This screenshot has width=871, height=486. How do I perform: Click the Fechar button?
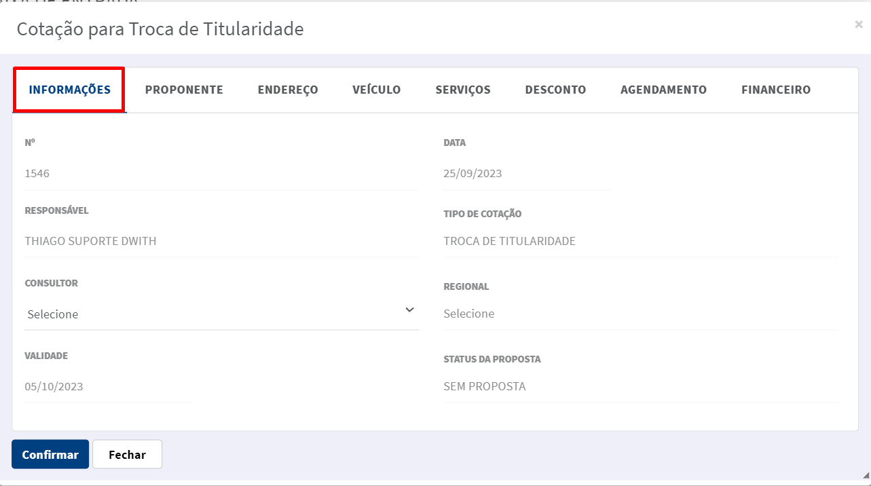tap(127, 455)
